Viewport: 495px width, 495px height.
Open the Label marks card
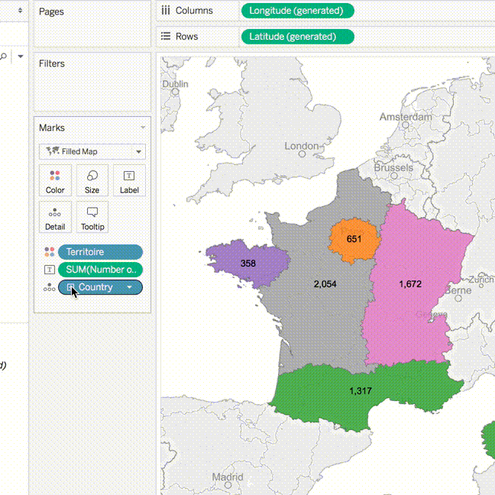tap(129, 180)
